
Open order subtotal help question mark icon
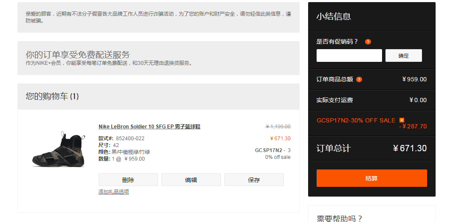359,79
